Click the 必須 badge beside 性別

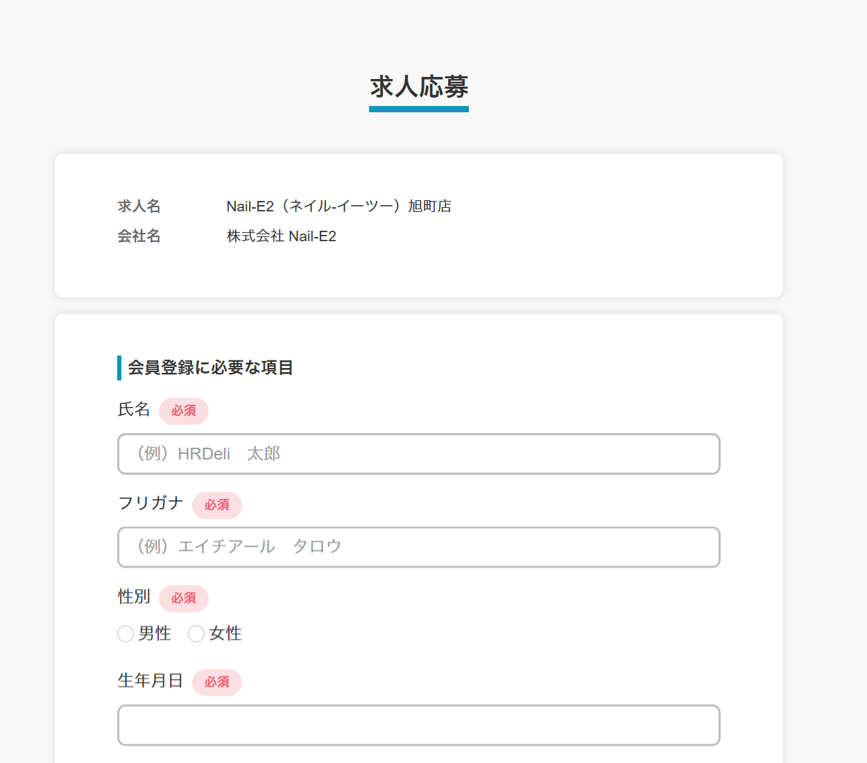[x=184, y=598]
